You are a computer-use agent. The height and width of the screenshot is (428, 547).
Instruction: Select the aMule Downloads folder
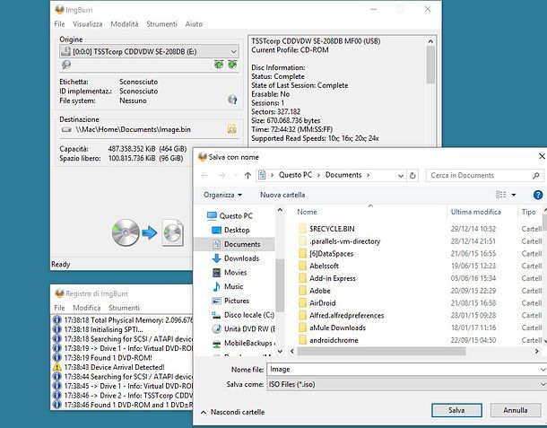pos(333,328)
